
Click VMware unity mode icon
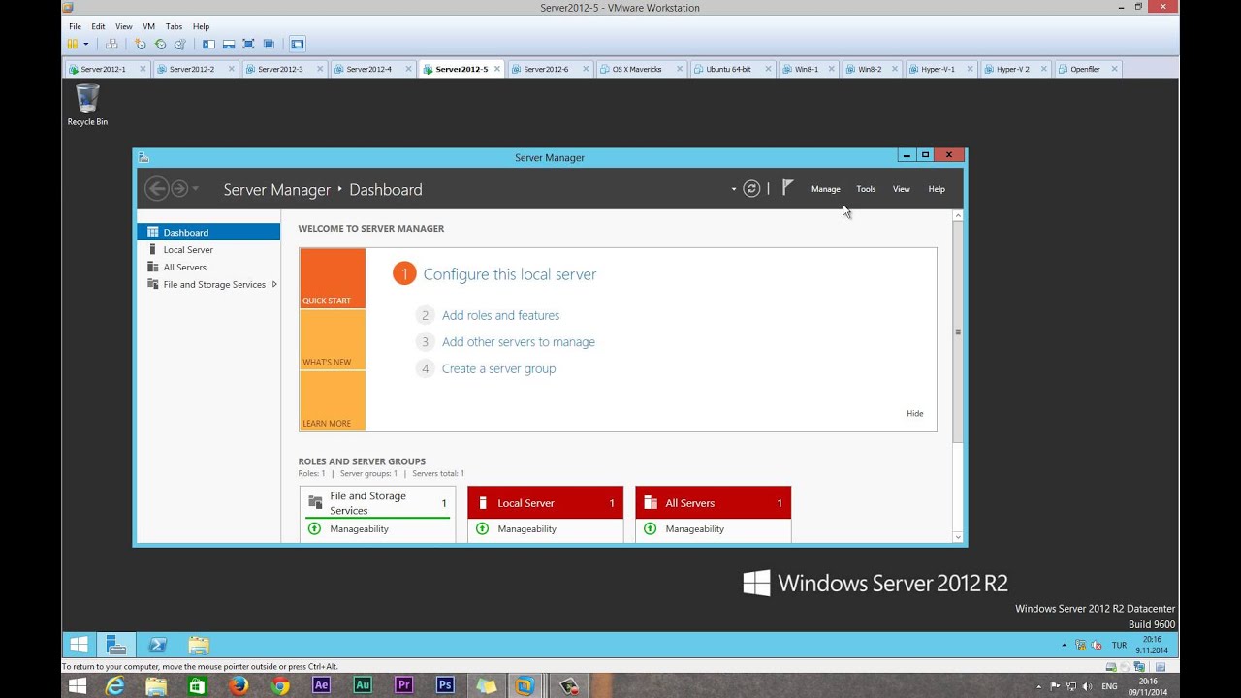pos(269,44)
